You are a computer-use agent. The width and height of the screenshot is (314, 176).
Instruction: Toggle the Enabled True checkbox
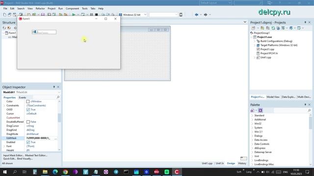(28, 142)
